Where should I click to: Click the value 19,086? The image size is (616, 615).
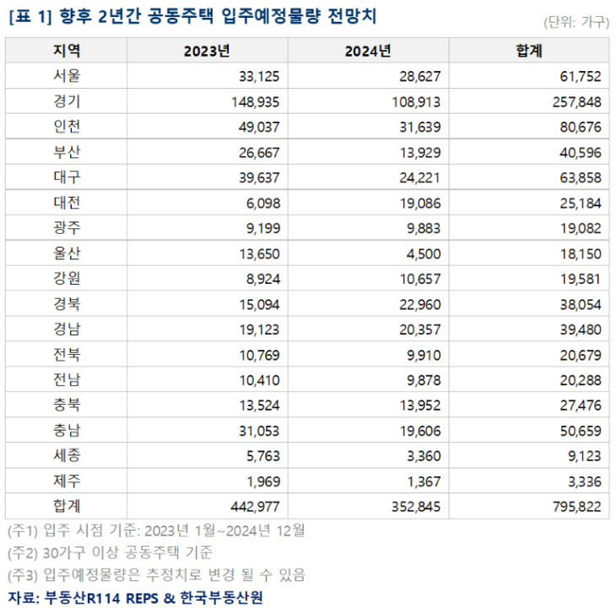420,204
